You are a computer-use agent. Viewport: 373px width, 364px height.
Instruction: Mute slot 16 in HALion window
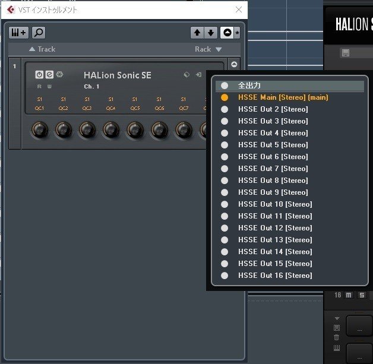pyautogui.click(x=349, y=295)
